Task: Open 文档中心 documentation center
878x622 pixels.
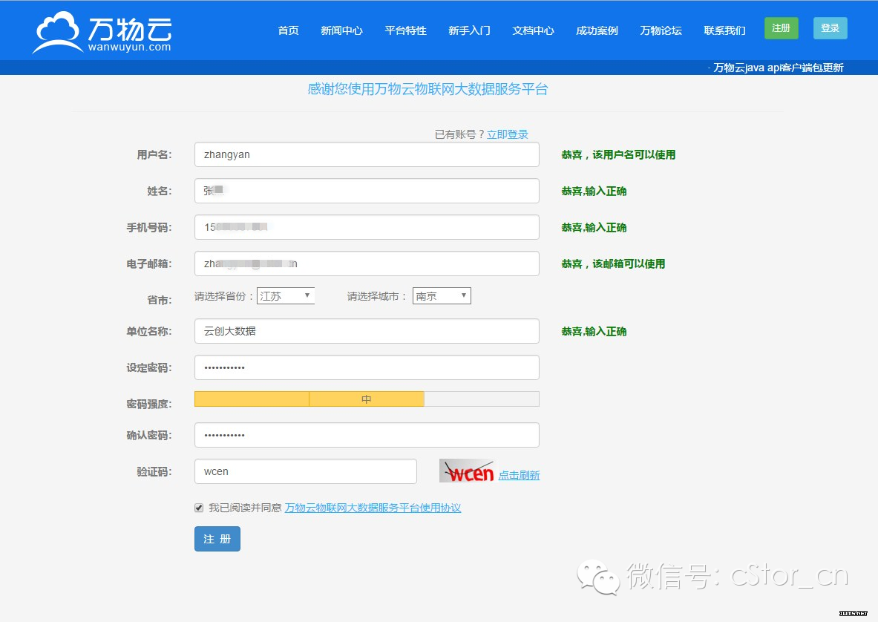Action: point(533,30)
